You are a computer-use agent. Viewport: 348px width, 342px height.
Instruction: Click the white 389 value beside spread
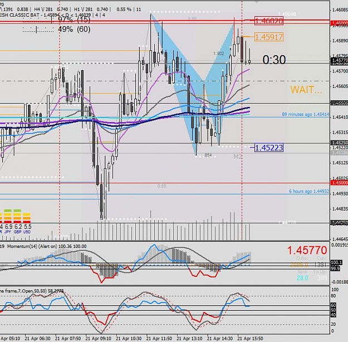coord(322,278)
